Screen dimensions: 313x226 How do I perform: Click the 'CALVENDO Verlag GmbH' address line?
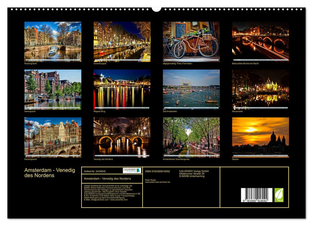pyautogui.click(x=194, y=171)
